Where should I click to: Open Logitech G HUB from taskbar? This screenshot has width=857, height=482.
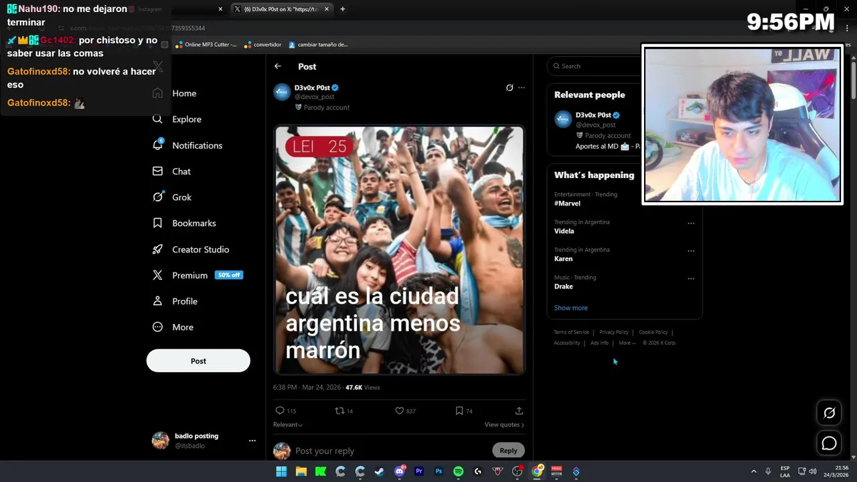478,471
